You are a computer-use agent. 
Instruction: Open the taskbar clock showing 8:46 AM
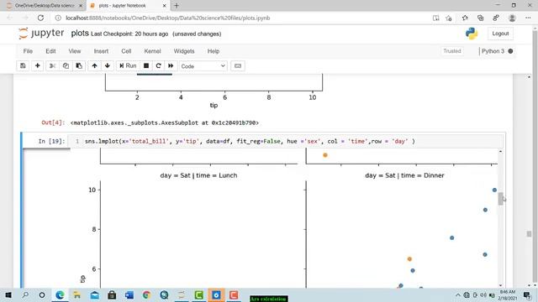[x=508, y=295]
